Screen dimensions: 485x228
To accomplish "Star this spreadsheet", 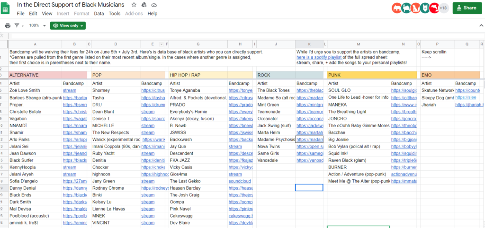I will [x=134, y=5].
